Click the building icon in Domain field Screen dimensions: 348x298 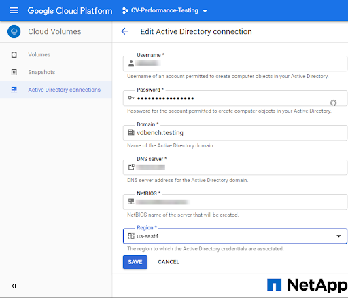tap(131, 132)
